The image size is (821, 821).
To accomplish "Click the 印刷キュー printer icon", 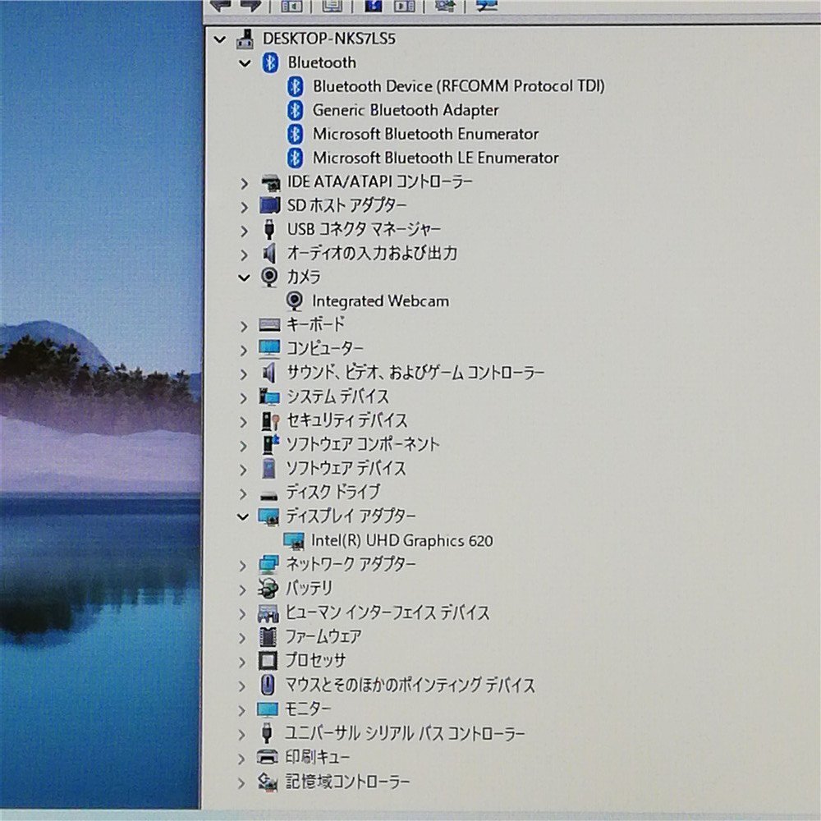I will point(268,757).
